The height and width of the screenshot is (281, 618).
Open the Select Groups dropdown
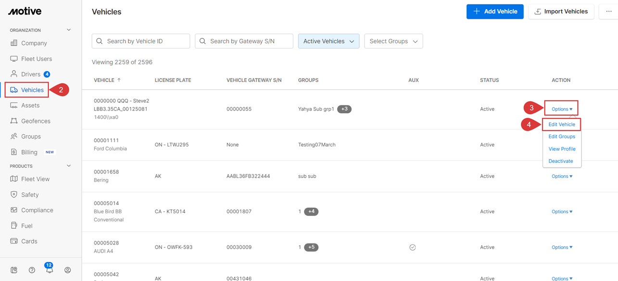click(393, 41)
